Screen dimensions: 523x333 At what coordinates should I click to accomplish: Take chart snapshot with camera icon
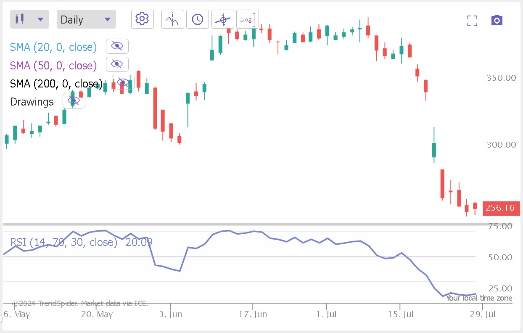497,20
